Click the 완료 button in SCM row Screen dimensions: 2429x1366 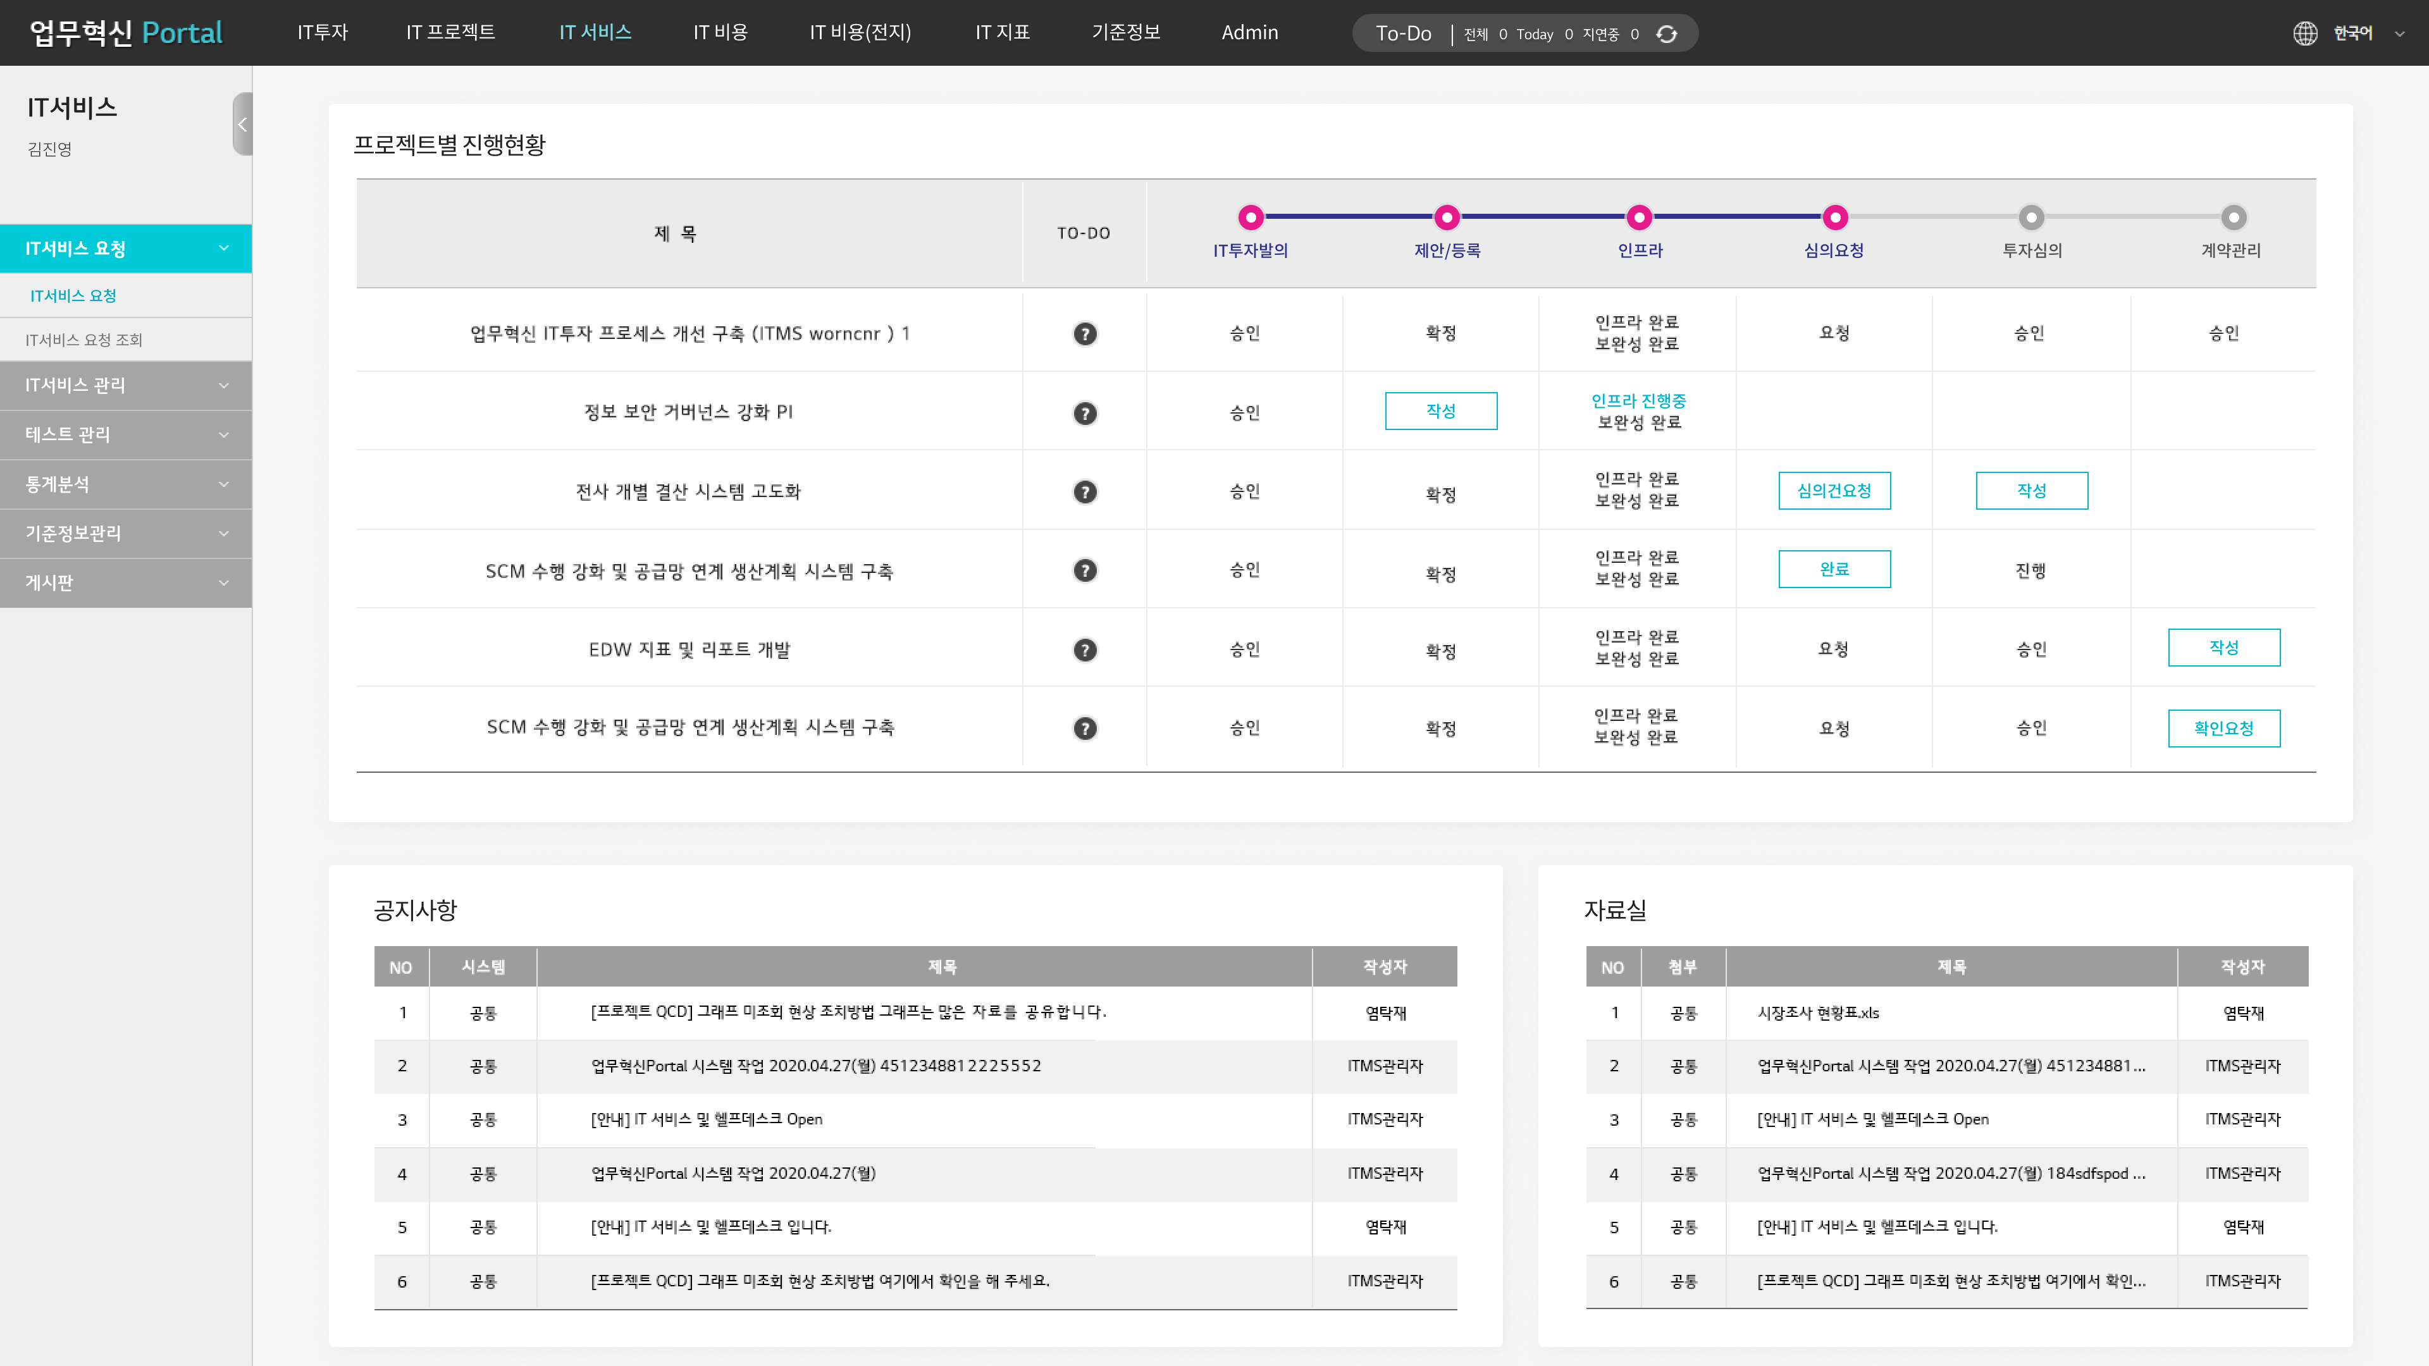1834,569
